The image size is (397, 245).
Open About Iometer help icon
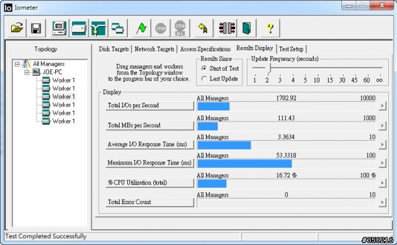coord(270,28)
